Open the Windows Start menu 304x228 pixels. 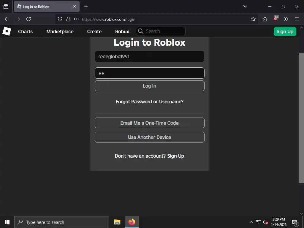coord(7,222)
